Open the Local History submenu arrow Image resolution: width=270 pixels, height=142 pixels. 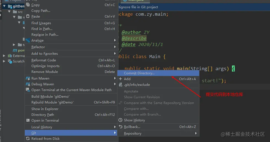coord(115,127)
